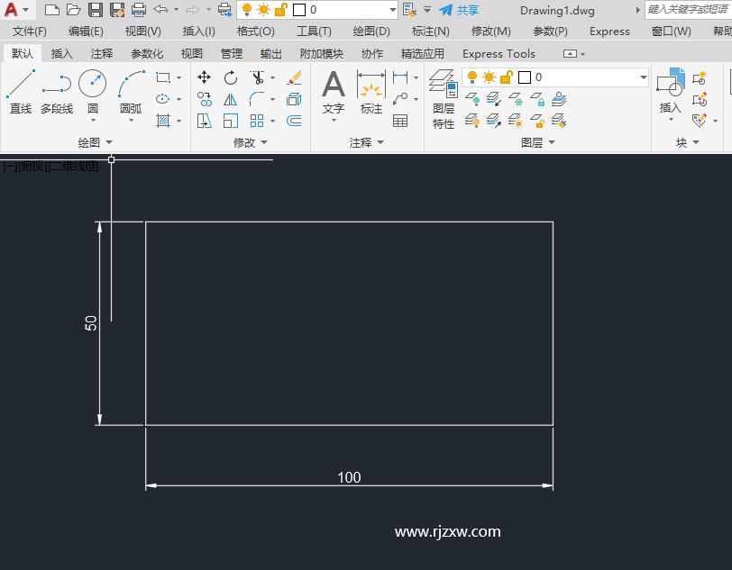
Task: Click the 100 dimension text
Action: [349, 477]
